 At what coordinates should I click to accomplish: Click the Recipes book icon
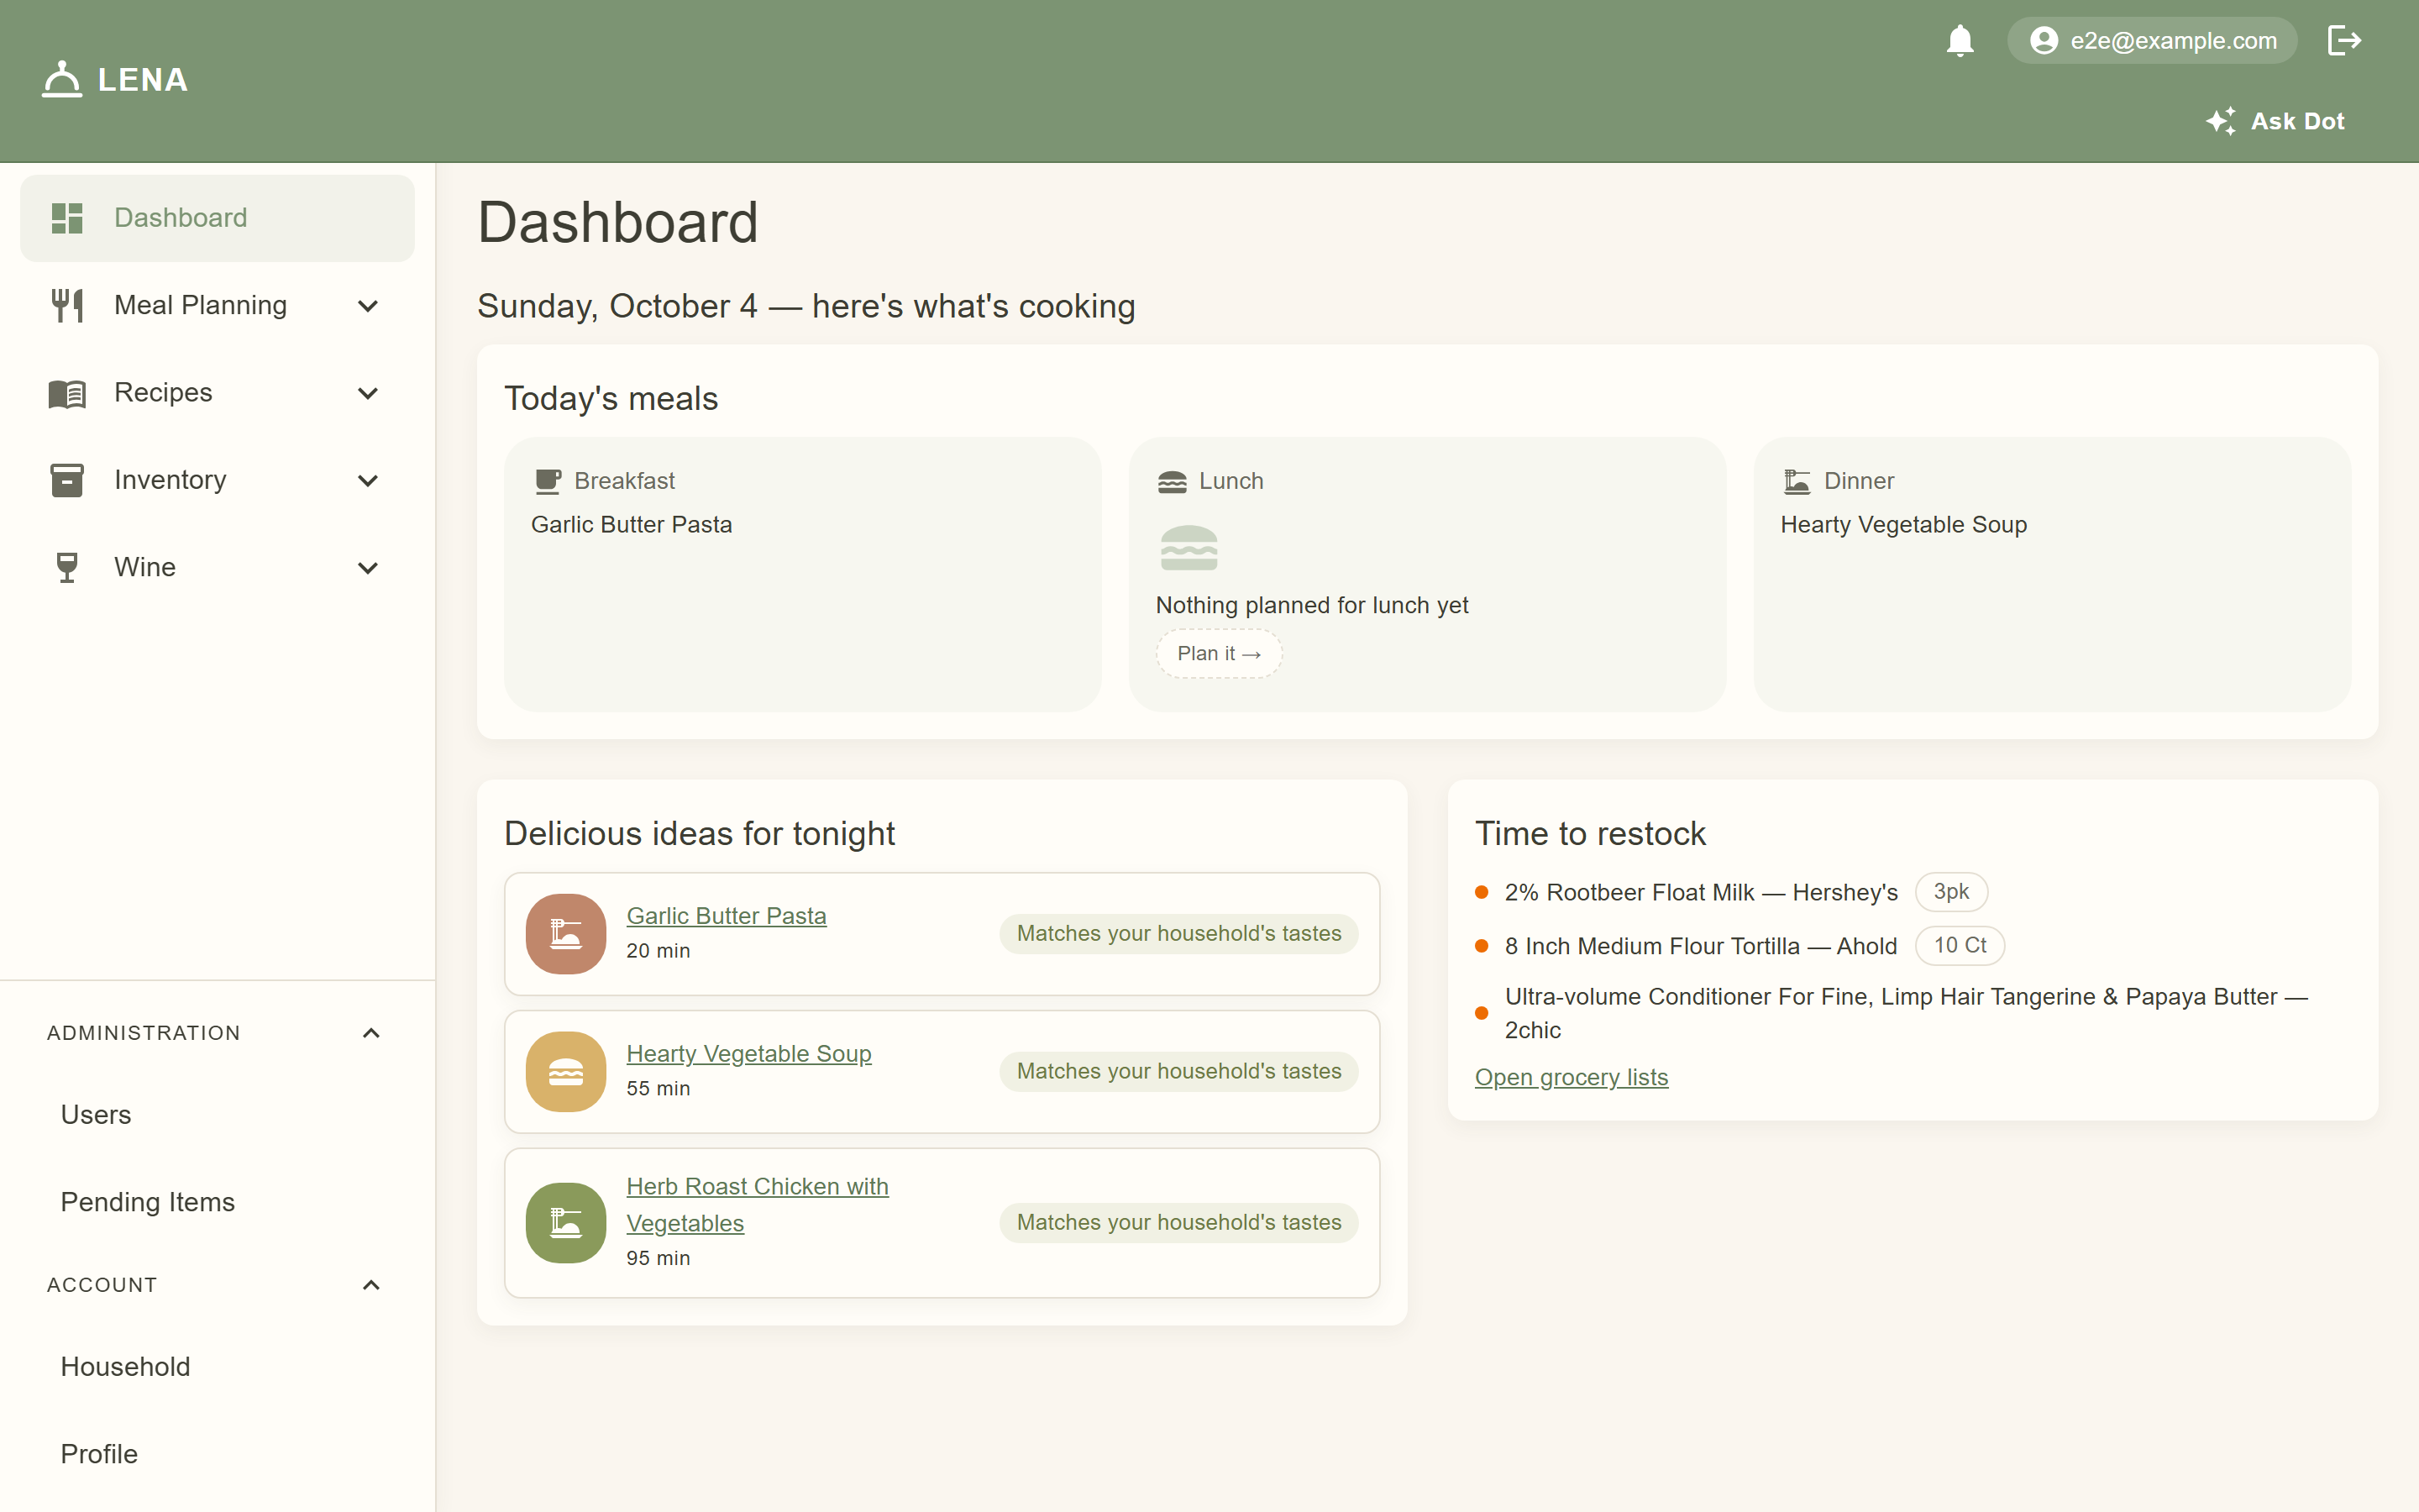tap(67, 393)
